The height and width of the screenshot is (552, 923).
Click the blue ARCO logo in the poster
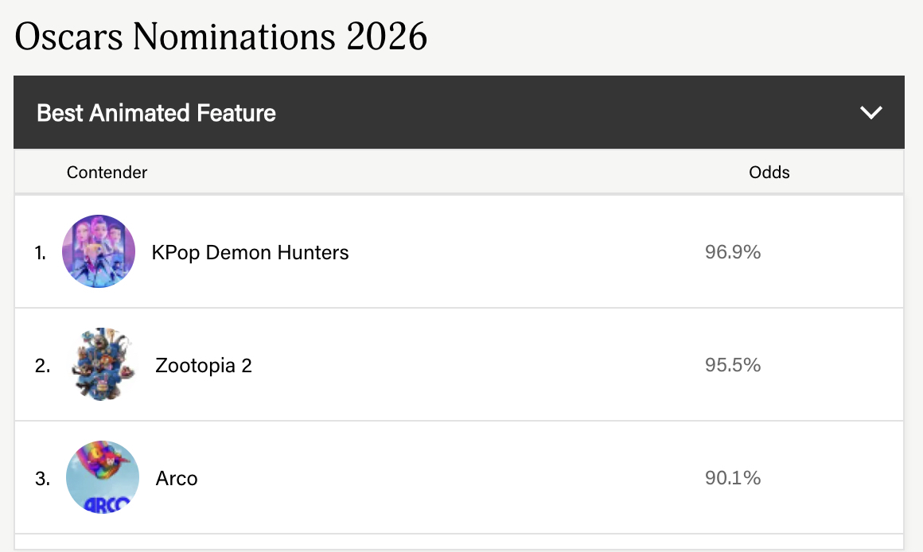coord(102,503)
